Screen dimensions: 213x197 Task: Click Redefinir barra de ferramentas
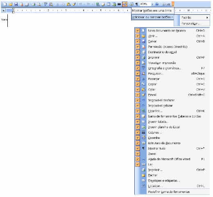(169, 192)
